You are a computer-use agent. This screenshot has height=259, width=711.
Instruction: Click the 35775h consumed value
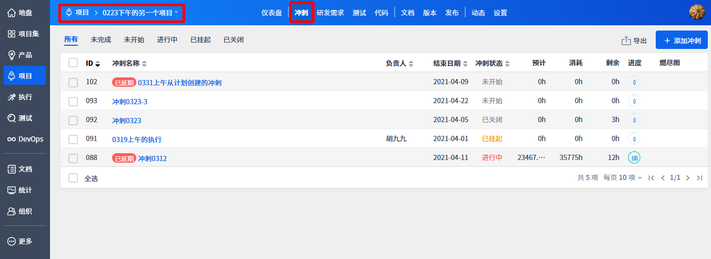tap(571, 158)
